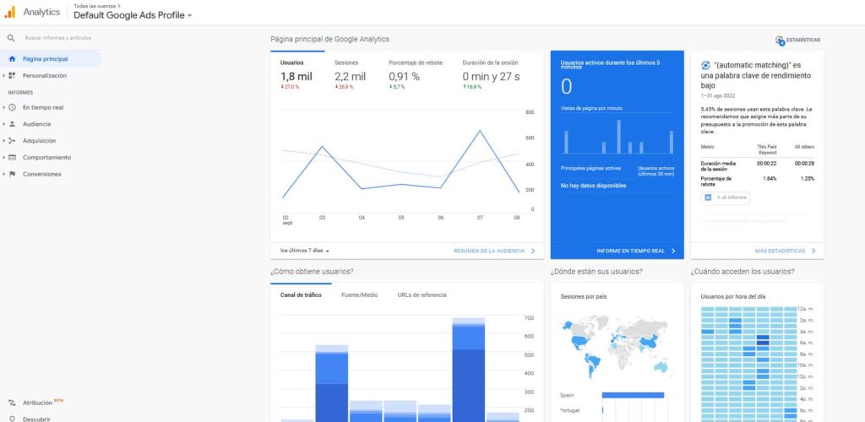This screenshot has width=865, height=422.
Task: Select the URLs de referencia tab
Action: [422, 295]
